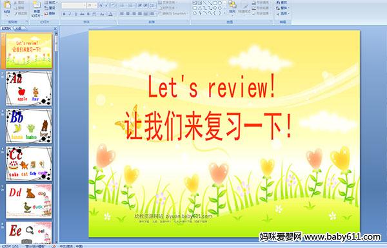Select the Bb banana slide thumbnail

coord(29,126)
